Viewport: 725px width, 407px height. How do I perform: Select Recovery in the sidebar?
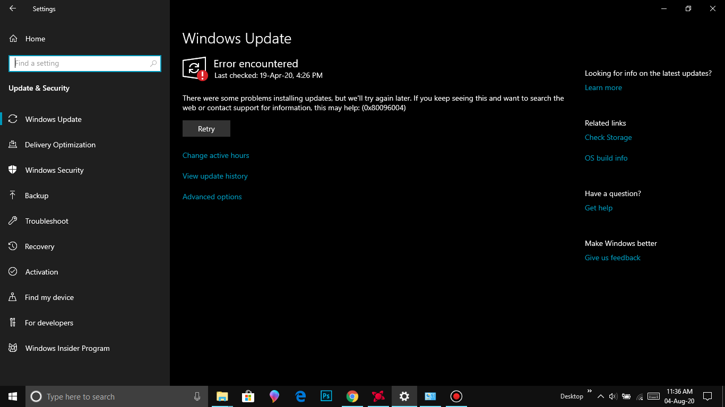85,246
